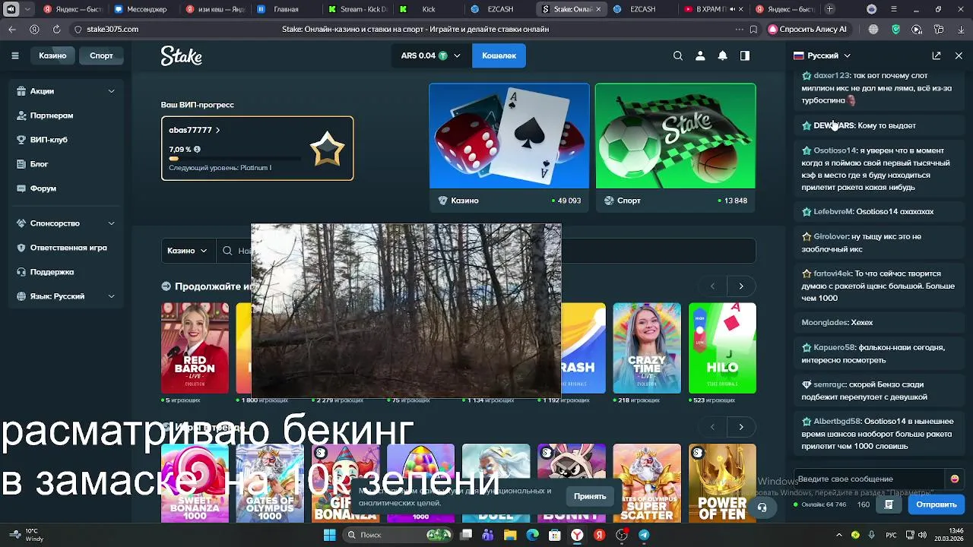Click the VIP progress bar
Image resolution: width=973 pixels, height=547 pixels.
[235, 159]
